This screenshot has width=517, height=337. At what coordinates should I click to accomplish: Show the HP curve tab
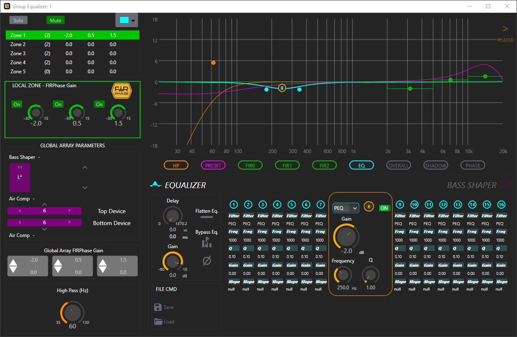(x=176, y=165)
